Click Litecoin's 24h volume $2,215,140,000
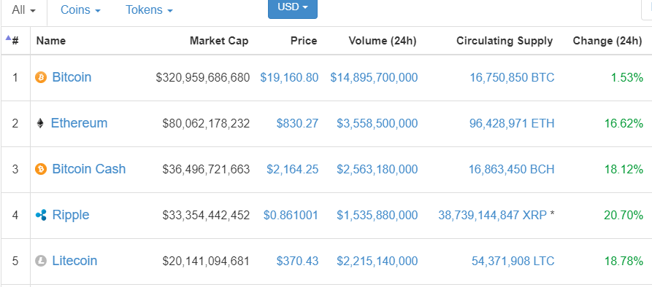 (x=377, y=261)
